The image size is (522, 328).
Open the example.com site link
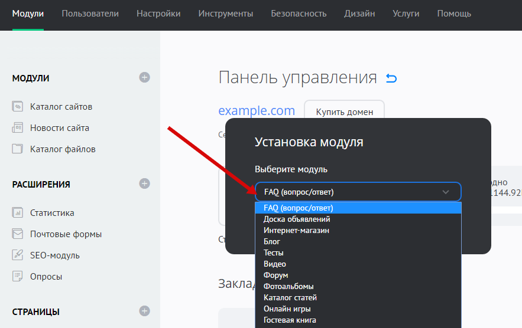pos(257,111)
